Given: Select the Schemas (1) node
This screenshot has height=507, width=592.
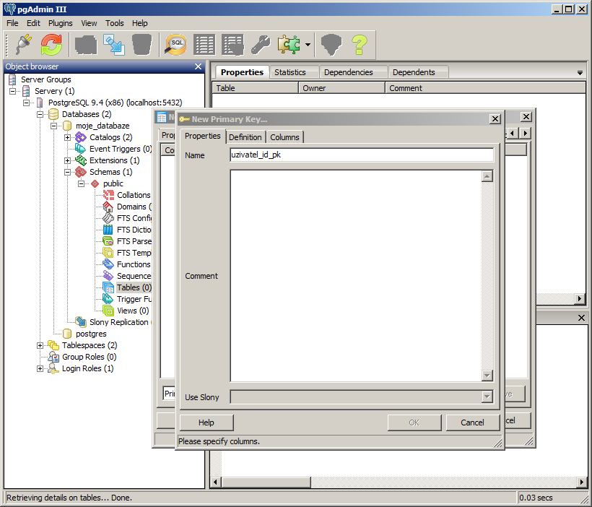Looking at the screenshot, I should [x=110, y=172].
